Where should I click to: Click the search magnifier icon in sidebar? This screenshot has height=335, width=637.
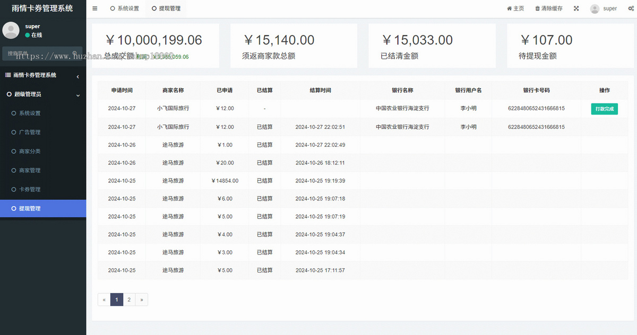coord(75,54)
